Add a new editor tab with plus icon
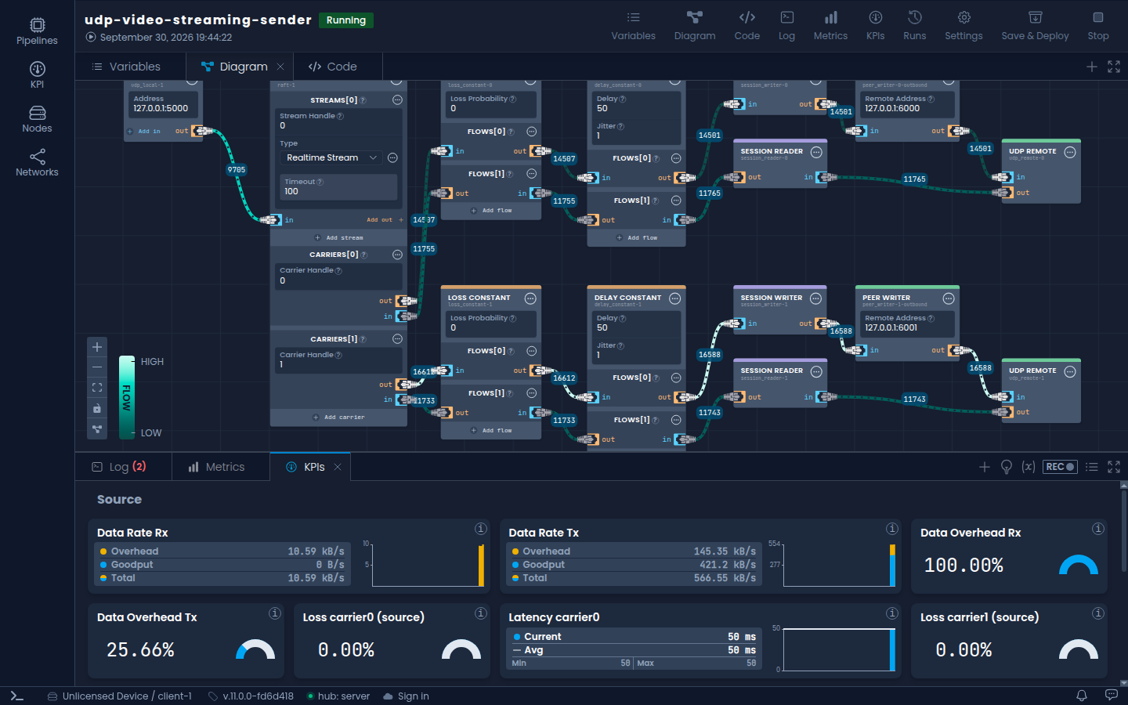This screenshot has width=1128, height=705. click(x=1092, y=67)
